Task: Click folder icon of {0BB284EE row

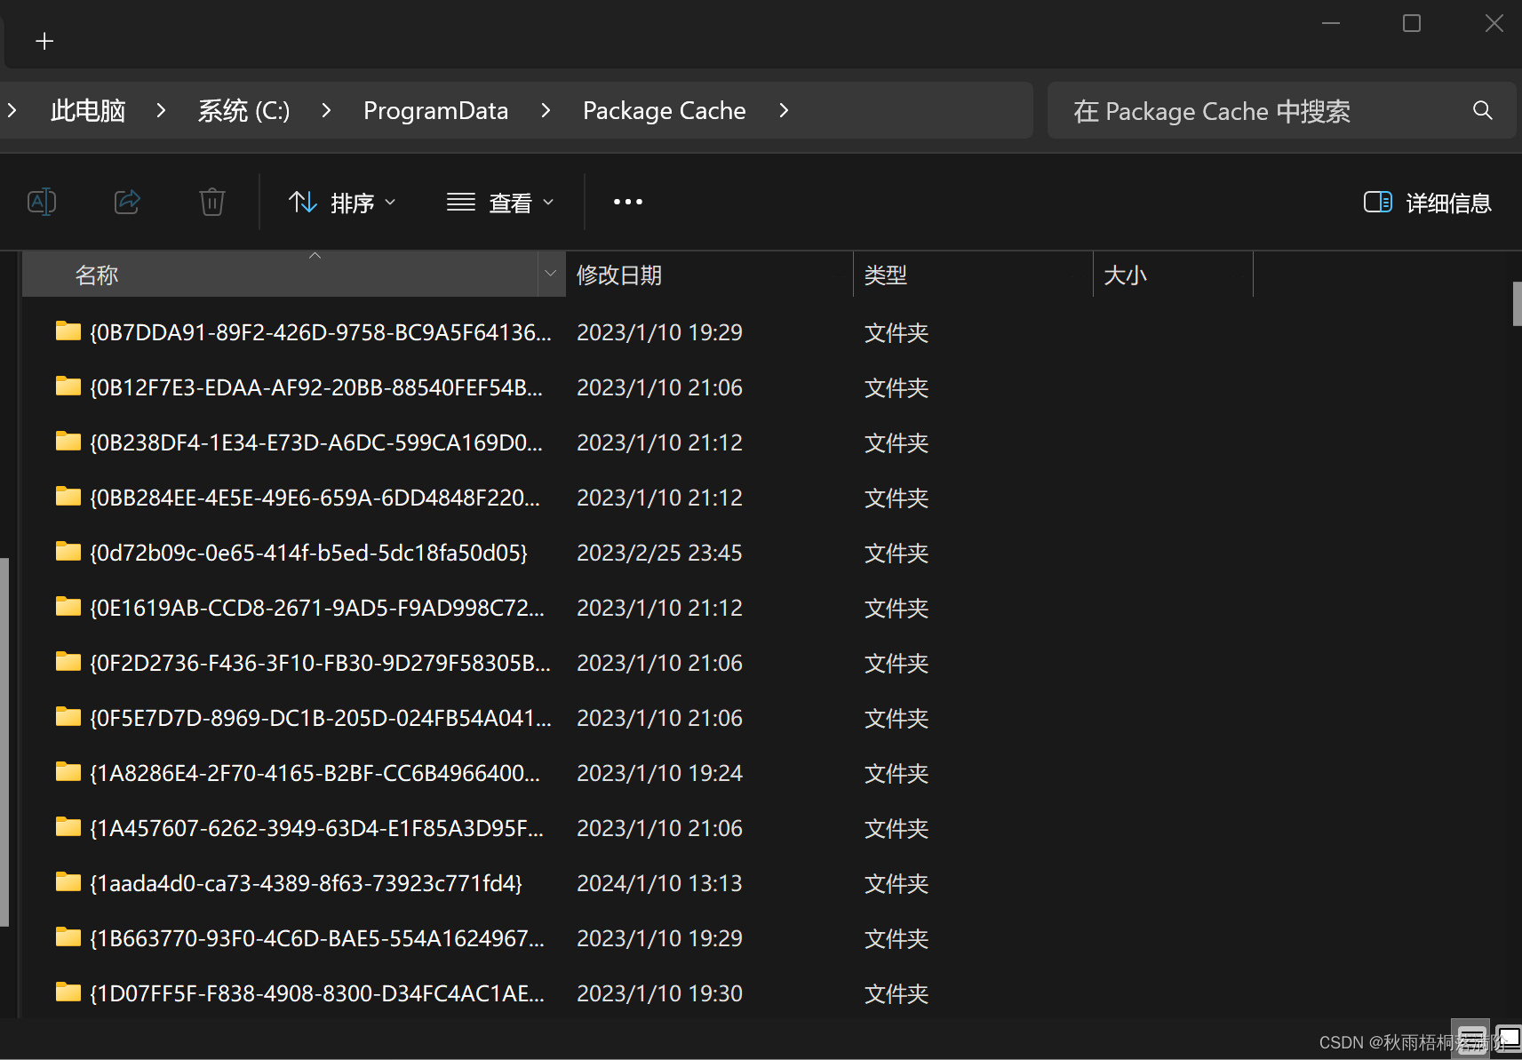Action: click(68, 497)
